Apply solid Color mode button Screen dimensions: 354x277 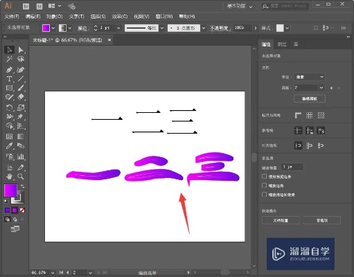[7, 211]
